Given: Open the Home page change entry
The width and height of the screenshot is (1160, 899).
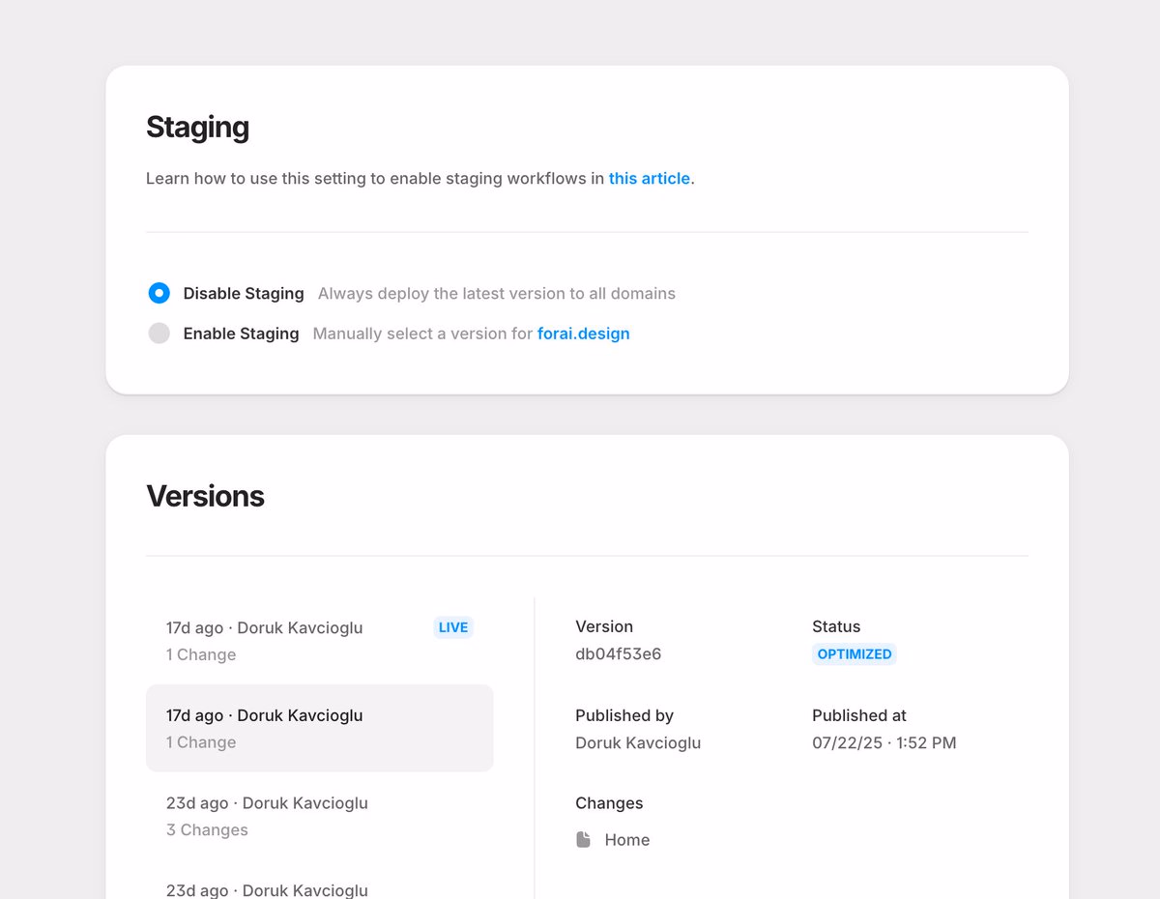Looking at the screenshot, I should click(x=613, y=840).
